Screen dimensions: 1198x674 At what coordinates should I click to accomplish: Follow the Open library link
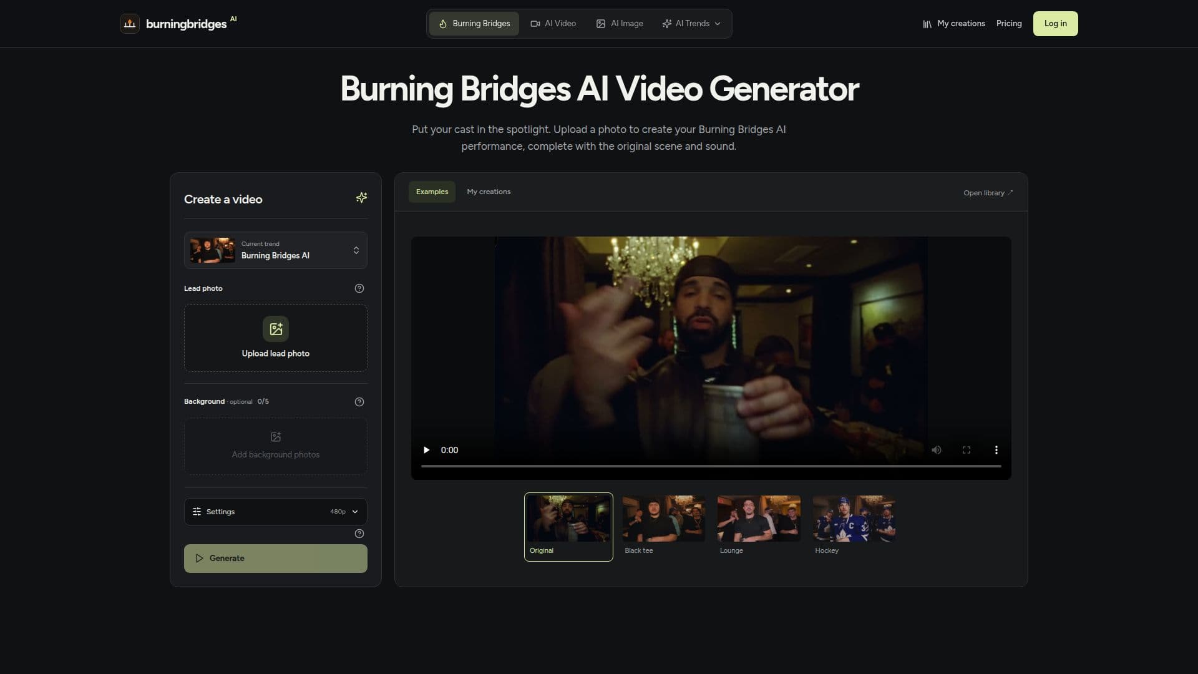tap(988, 193)
